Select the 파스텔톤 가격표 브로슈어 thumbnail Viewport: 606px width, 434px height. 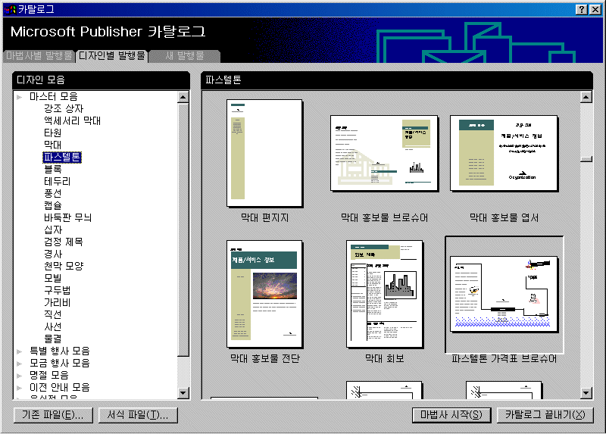504,294
